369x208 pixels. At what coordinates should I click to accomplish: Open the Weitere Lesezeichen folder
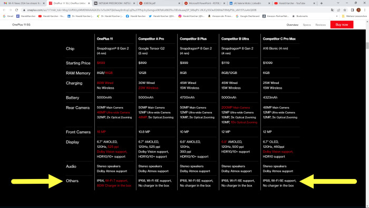point(354,16)
